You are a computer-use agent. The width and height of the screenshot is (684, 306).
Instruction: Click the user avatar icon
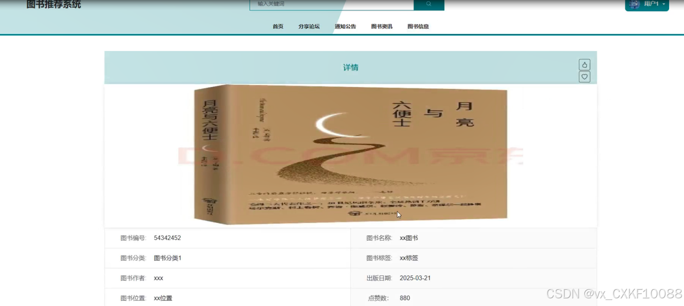[x=635, y=4]
